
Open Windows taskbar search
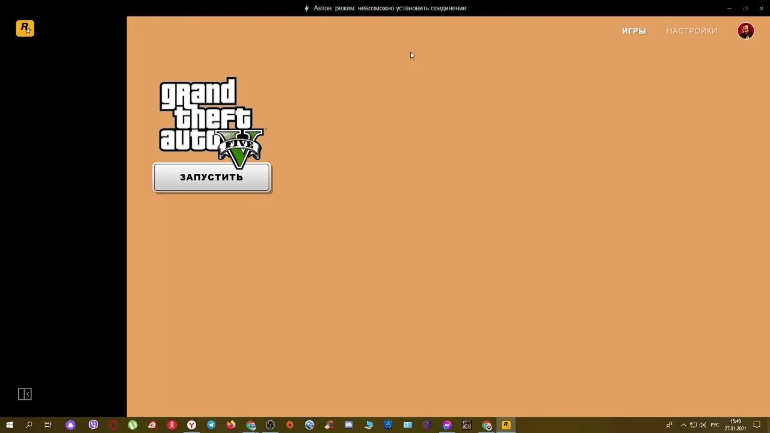point(29,425)
